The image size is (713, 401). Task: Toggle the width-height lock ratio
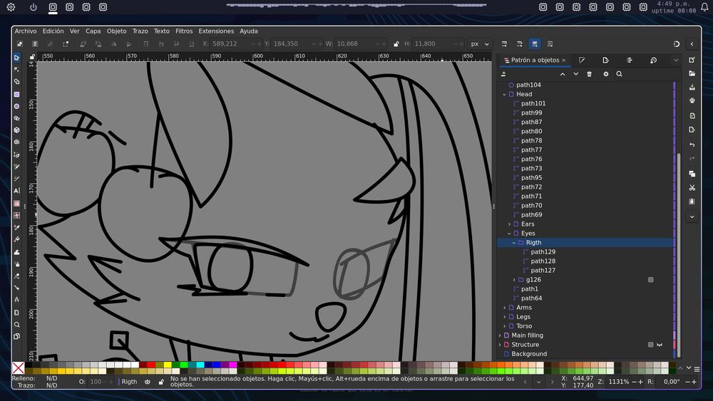[x=396, y=44]
